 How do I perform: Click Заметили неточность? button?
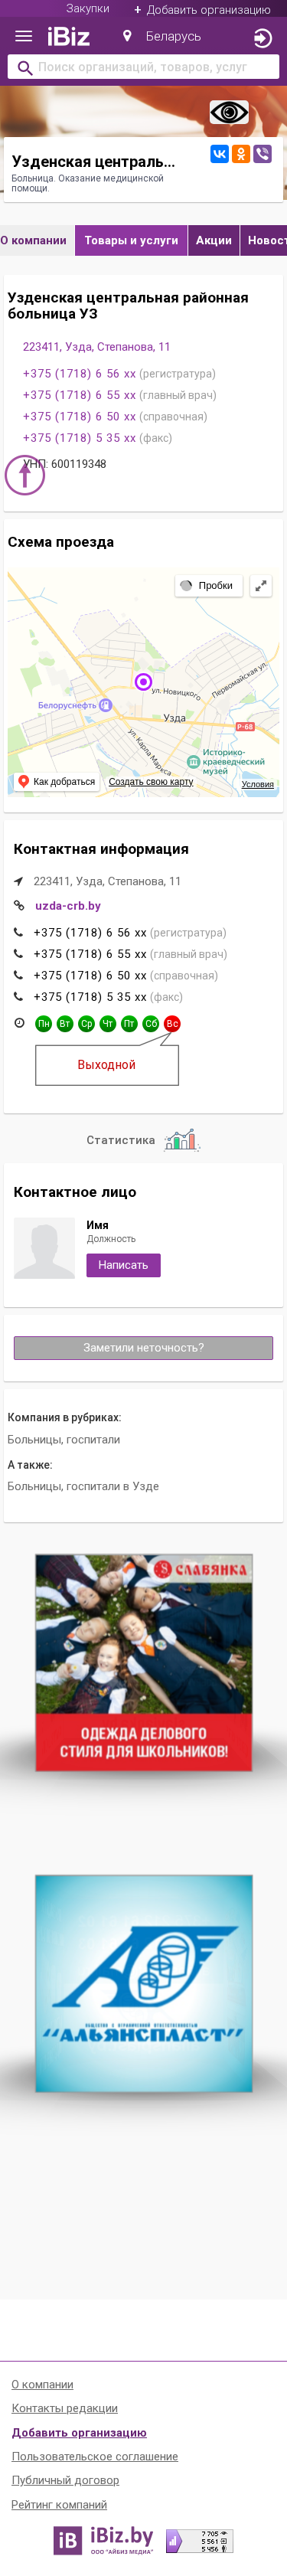pos(143,1348)
